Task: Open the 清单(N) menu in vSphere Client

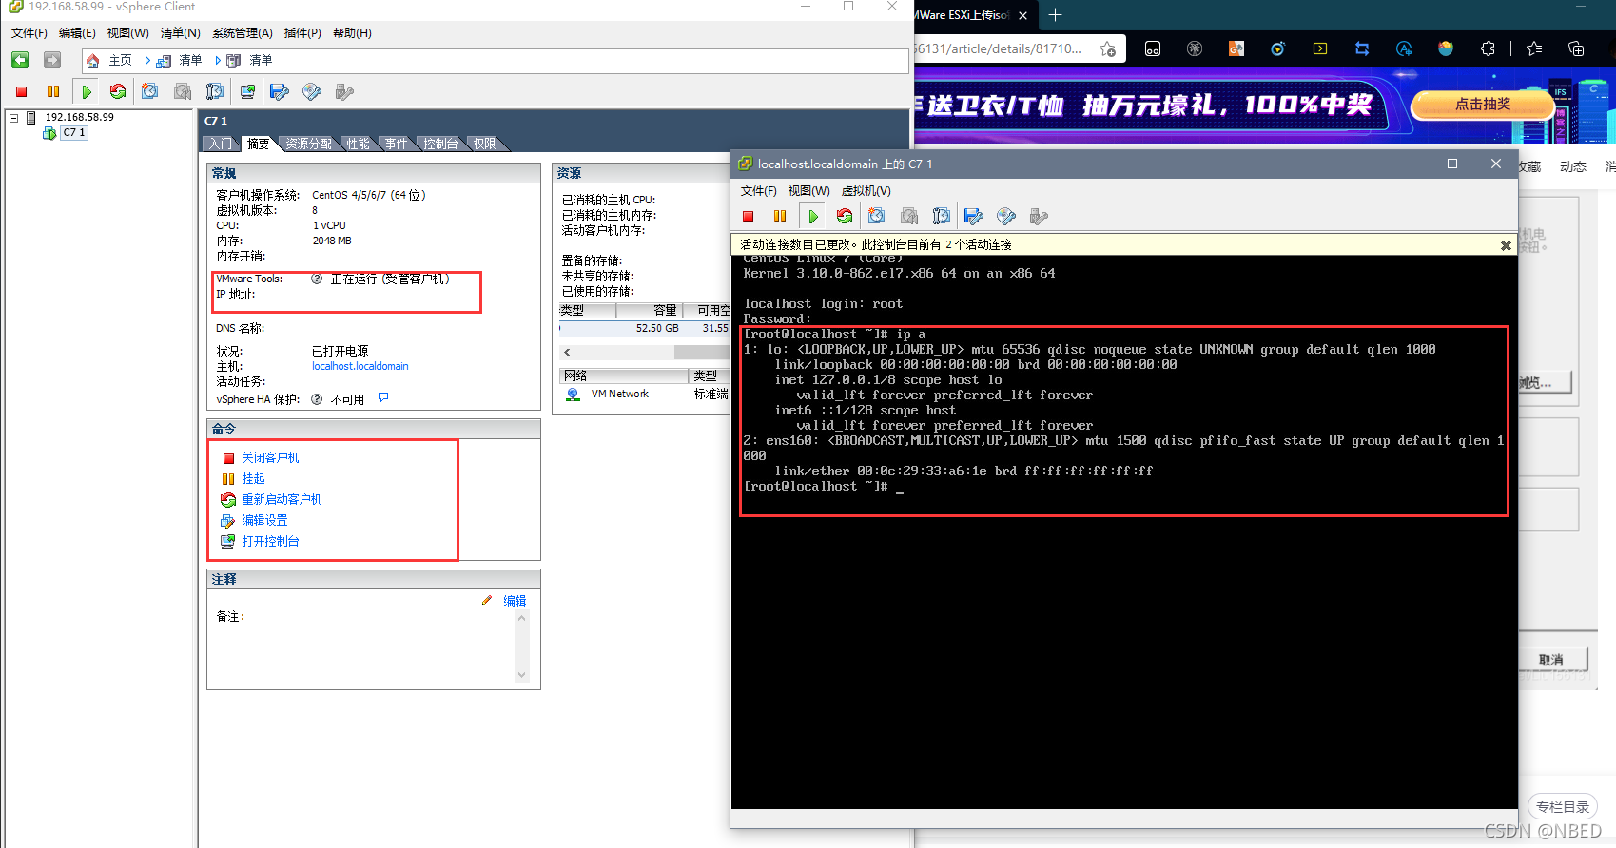Action: (181, 33)
